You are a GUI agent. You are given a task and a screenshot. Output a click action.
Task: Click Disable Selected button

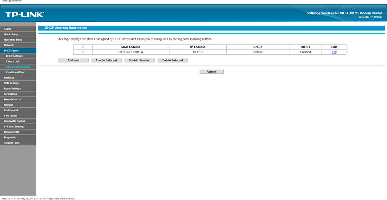[x=139, y=60]
